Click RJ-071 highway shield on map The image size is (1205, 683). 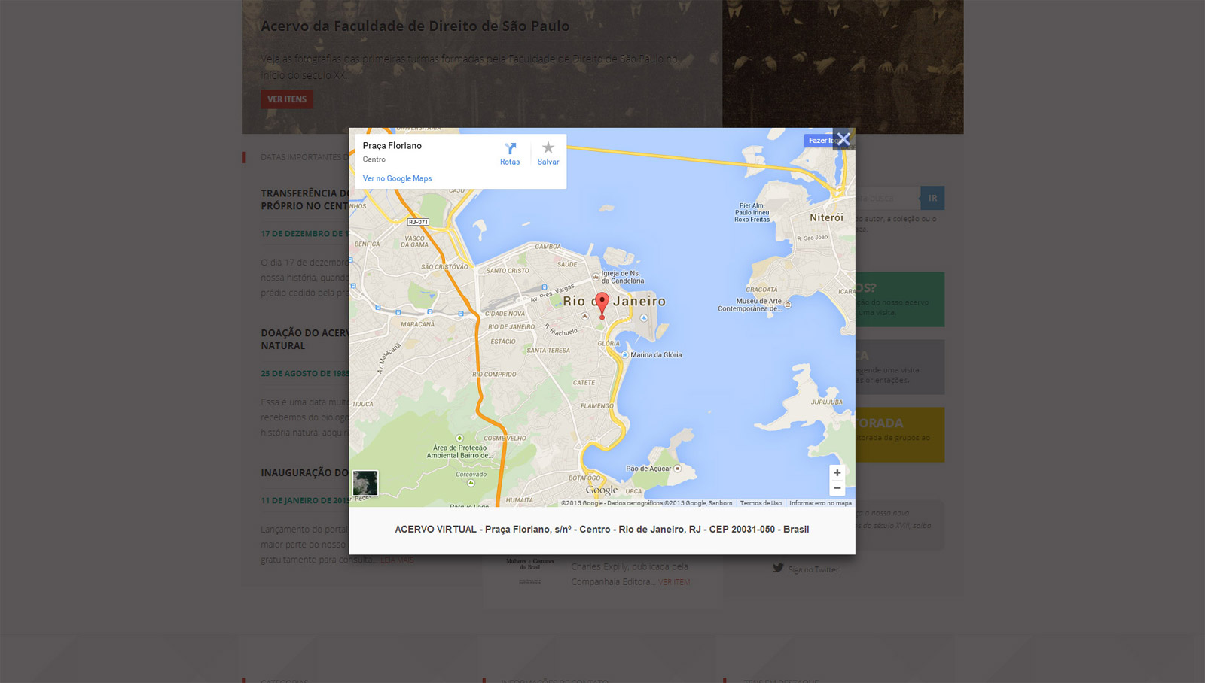pos(418,222)
